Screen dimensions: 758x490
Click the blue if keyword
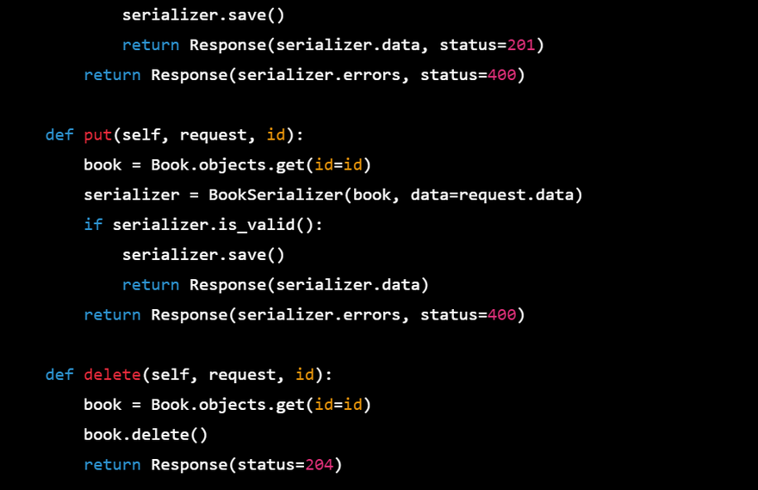93,225
